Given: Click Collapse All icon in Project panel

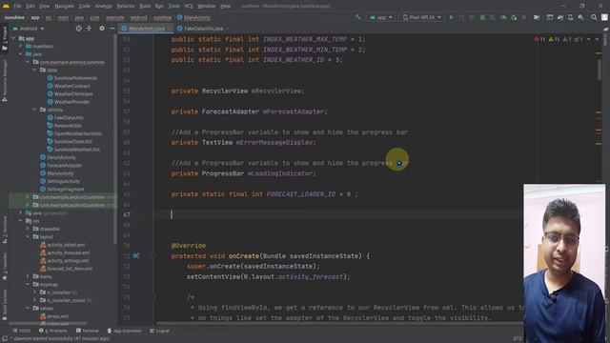Looking at the screenshot, I should tap(89, 29).
